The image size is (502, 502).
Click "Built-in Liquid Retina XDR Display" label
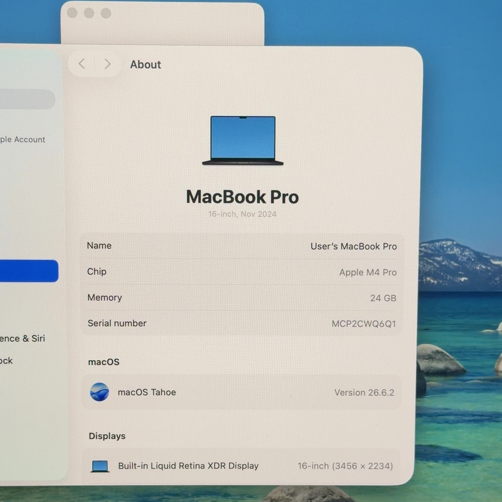point(188,466)
